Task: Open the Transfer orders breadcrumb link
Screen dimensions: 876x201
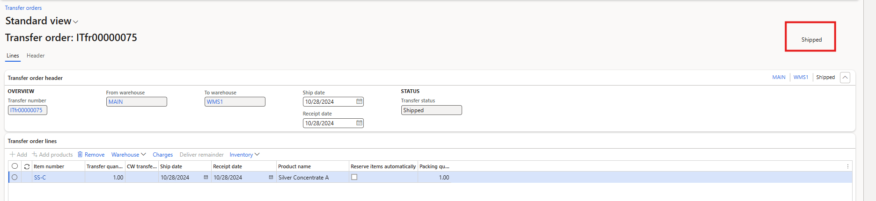Action: 23,8
